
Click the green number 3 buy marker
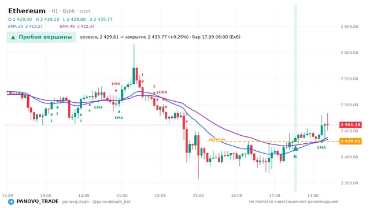[x=81, y=121]
